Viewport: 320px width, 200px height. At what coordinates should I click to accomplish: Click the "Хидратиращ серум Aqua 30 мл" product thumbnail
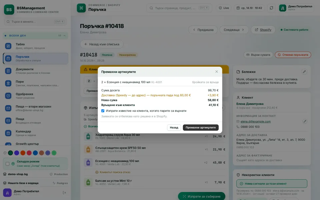point(88,136)
